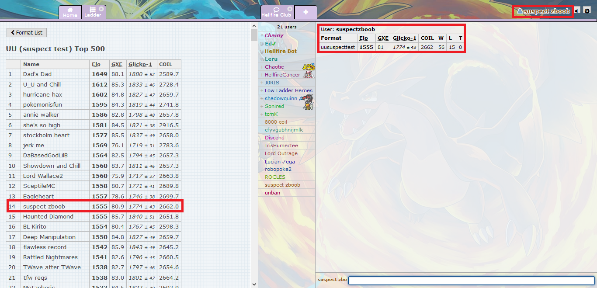The width and height of the screenshot is (597, 288).
Task: Go back to Format List
Action: click(27, 32)
